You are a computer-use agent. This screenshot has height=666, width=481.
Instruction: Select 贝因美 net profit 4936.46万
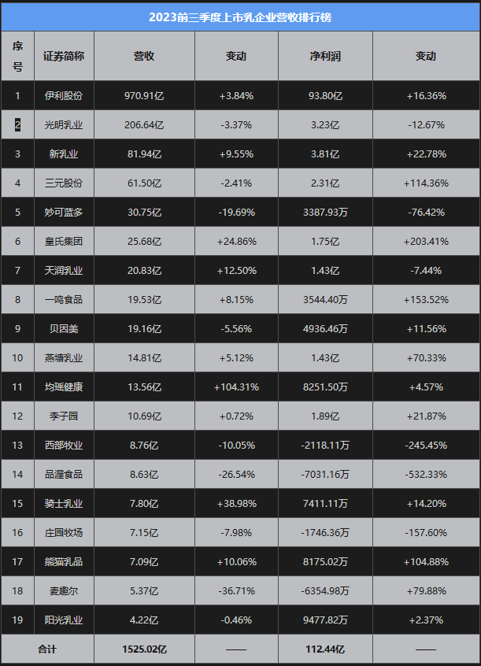tap(325, 329)
